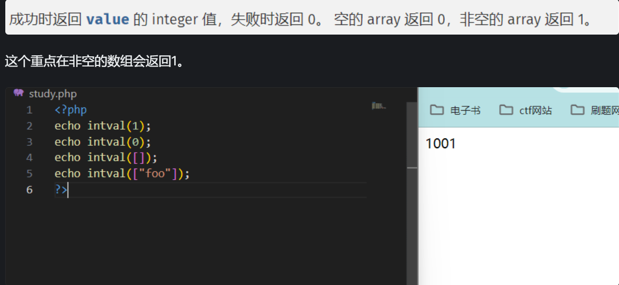Click line number 4 in the gutter
This screenshot has width=619, height=285.
(x=29, y=158)
